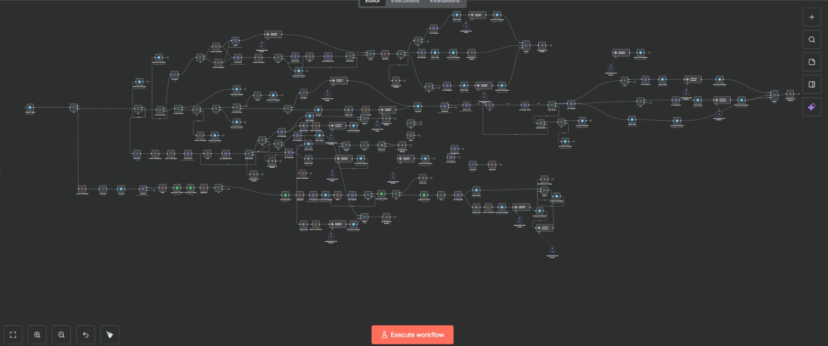Toggle the side panel icon
828x346 pixels.
point(811,84)
